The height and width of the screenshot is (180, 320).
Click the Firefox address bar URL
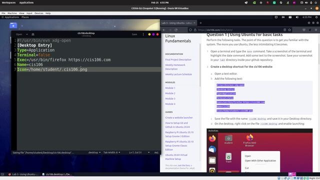(215, 30)
